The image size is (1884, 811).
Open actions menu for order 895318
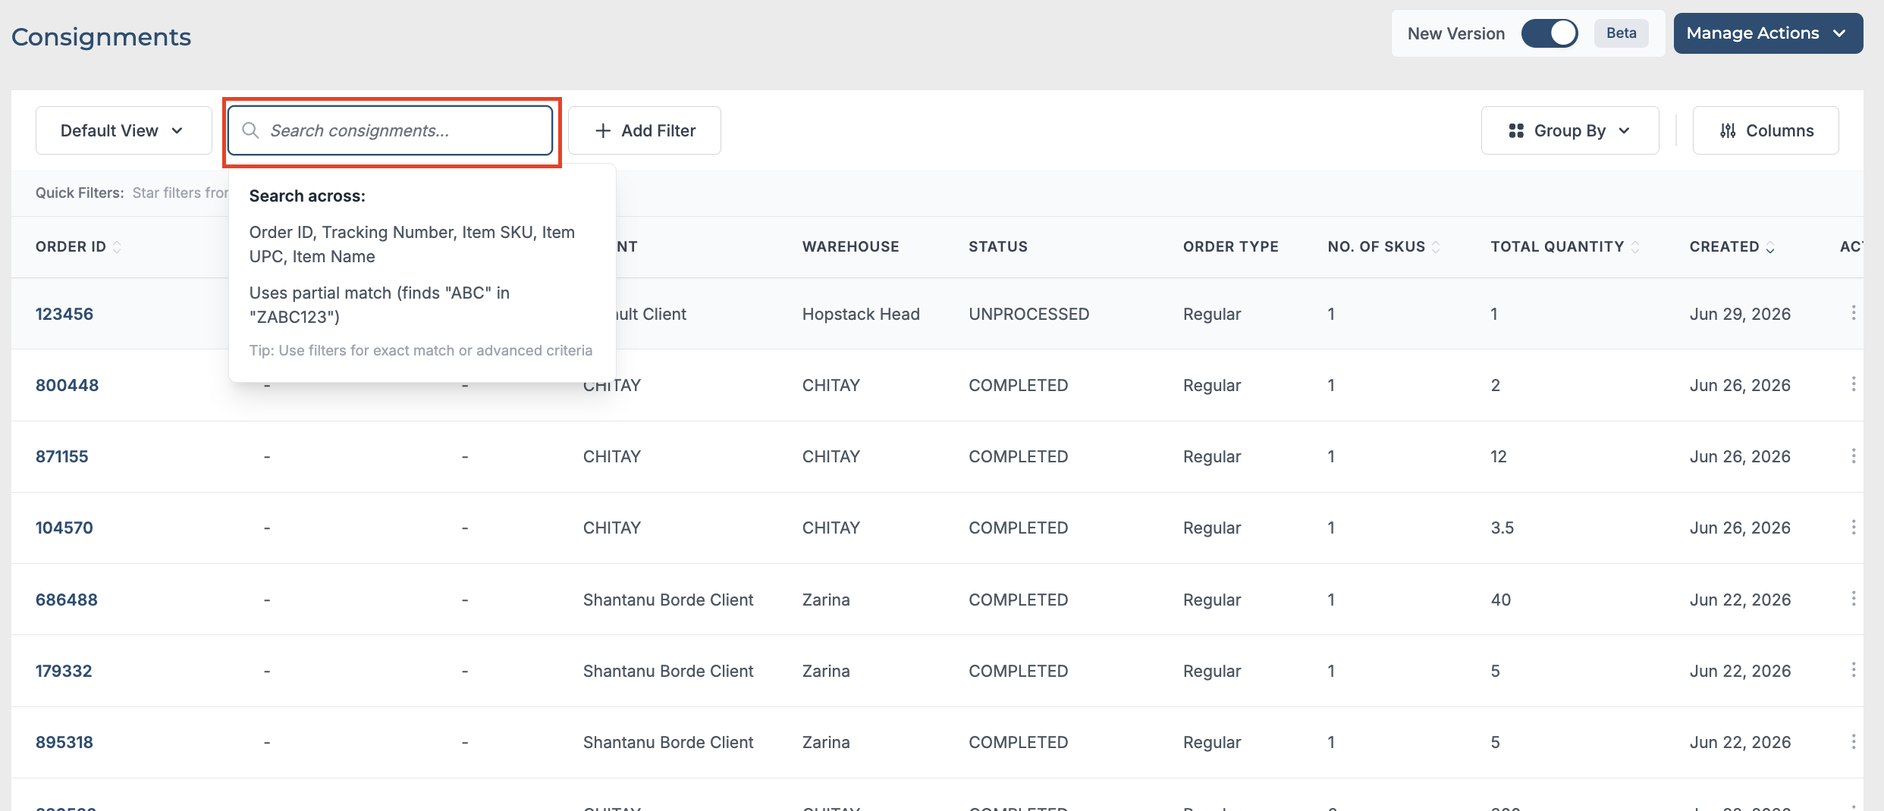(x=1853, y=741)
